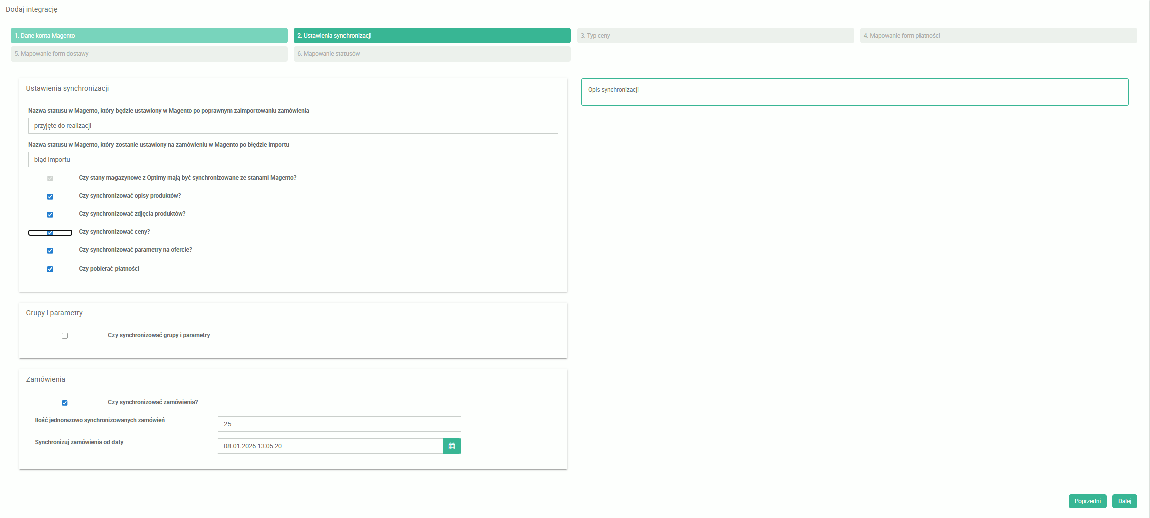This screenshot has height=518, width=1150.
Task: Toggle offer parameters synchronization checkbox
Action: coord(50,251)
